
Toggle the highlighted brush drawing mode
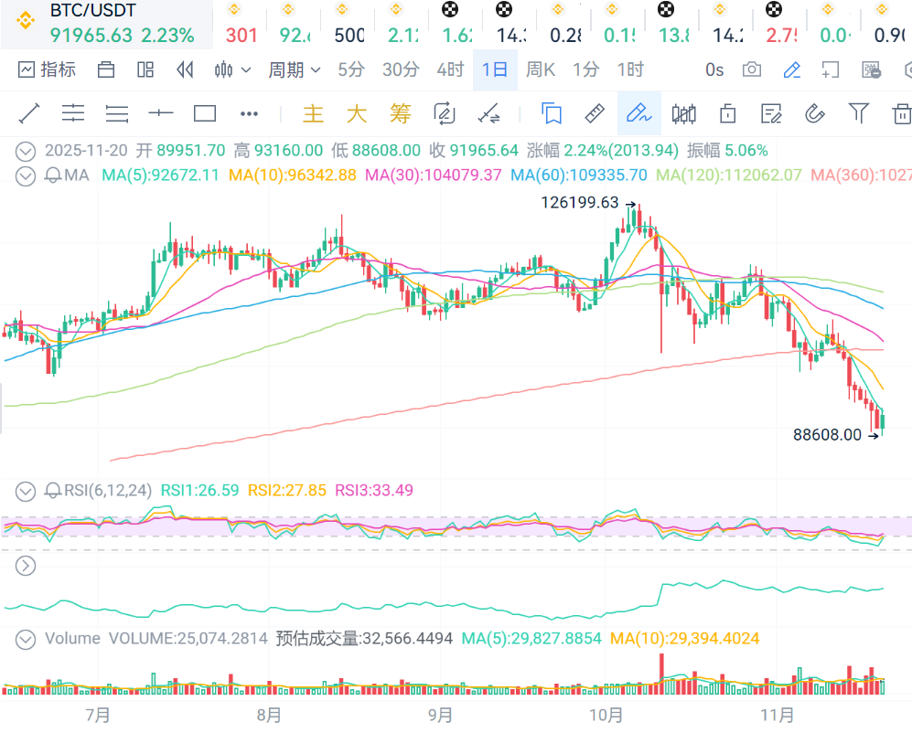638,113
